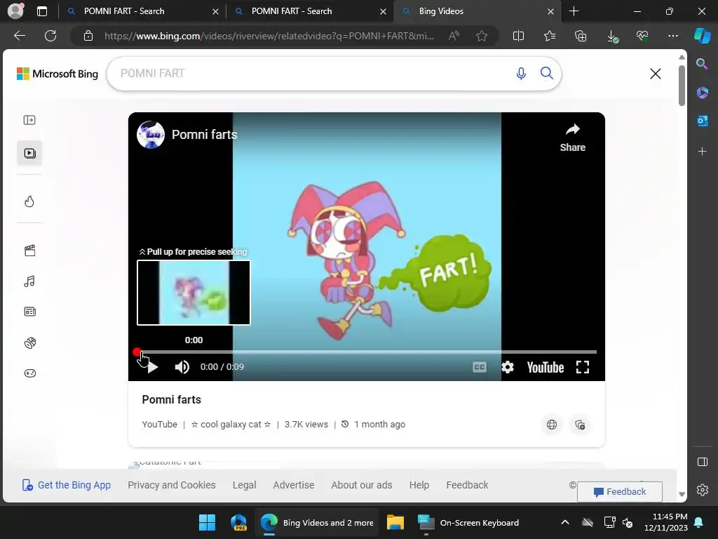Open the Favorites list icon
Screen dimensions: 718x539
(550, 36)
